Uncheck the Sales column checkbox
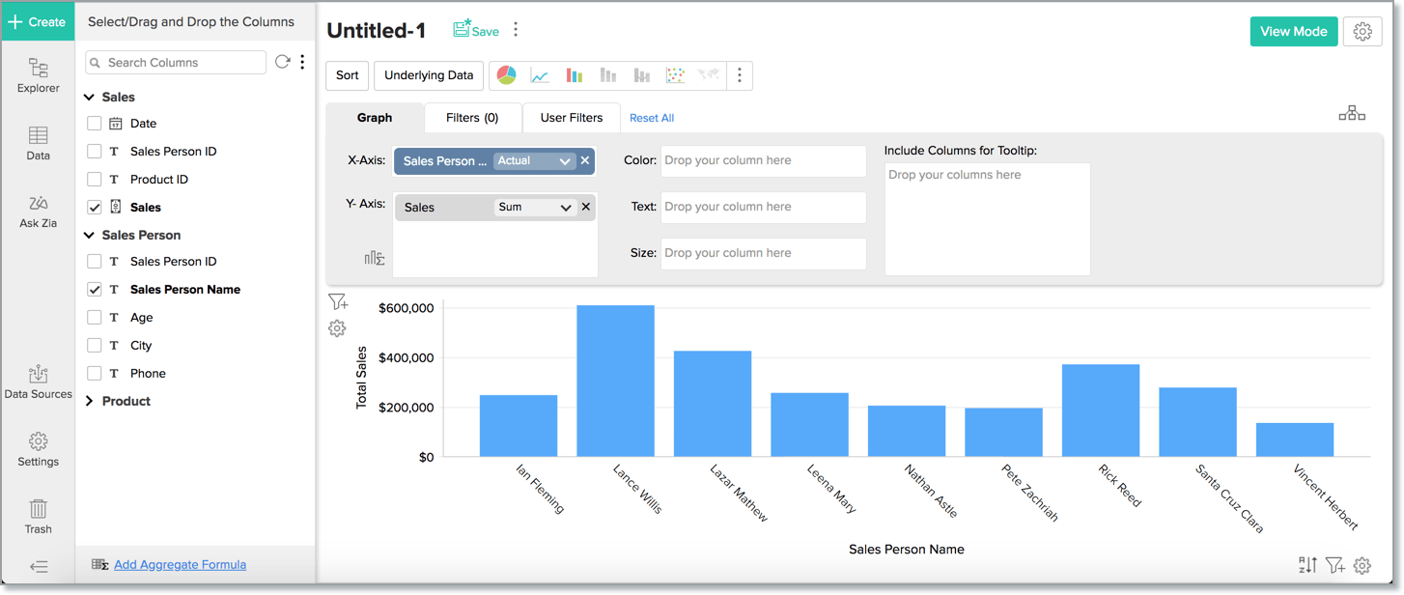Screen dimensions: 1404x595 (94, 207)
